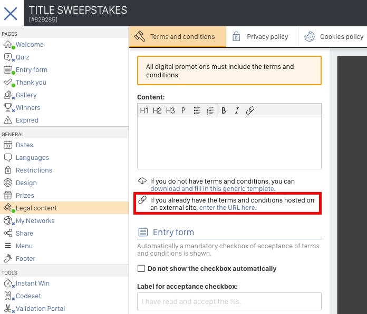Apply H1 heading in content editor
Screen dimensions: 367x314
[x=144, y=110]
